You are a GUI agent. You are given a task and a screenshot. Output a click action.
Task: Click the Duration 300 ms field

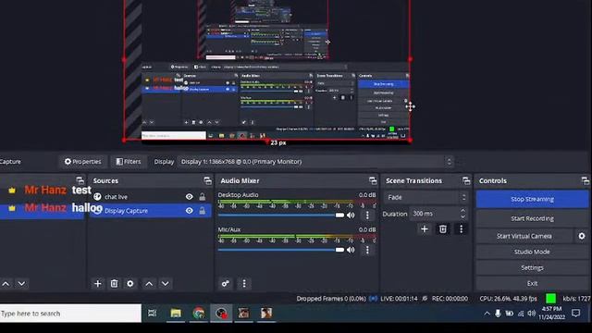point(438,214)
